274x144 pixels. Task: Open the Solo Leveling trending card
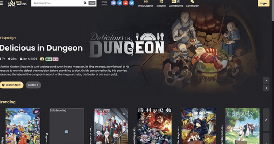point(66,126)
